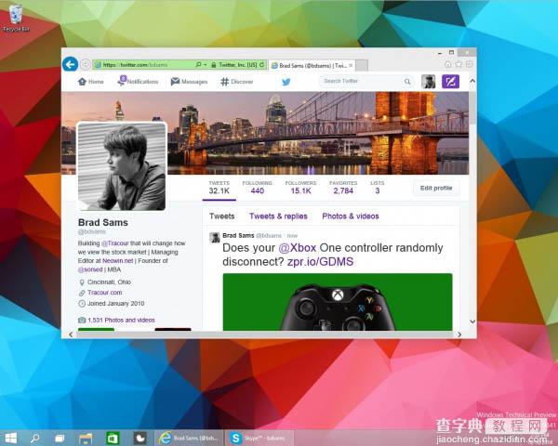Open the zpr.io/GDMS link

tap(320, 262)
